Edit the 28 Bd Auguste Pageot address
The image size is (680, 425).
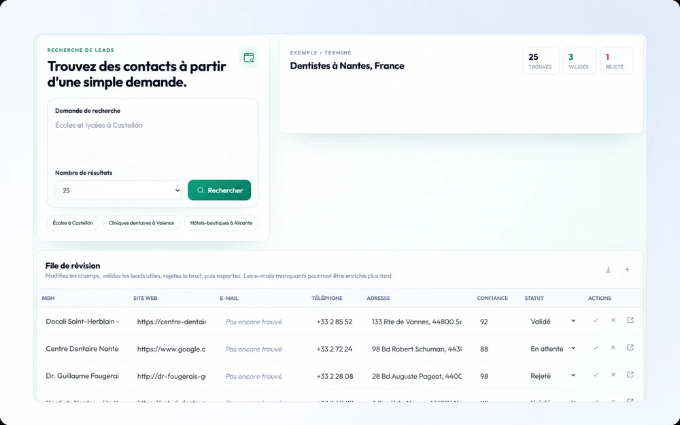coord(416,377)
